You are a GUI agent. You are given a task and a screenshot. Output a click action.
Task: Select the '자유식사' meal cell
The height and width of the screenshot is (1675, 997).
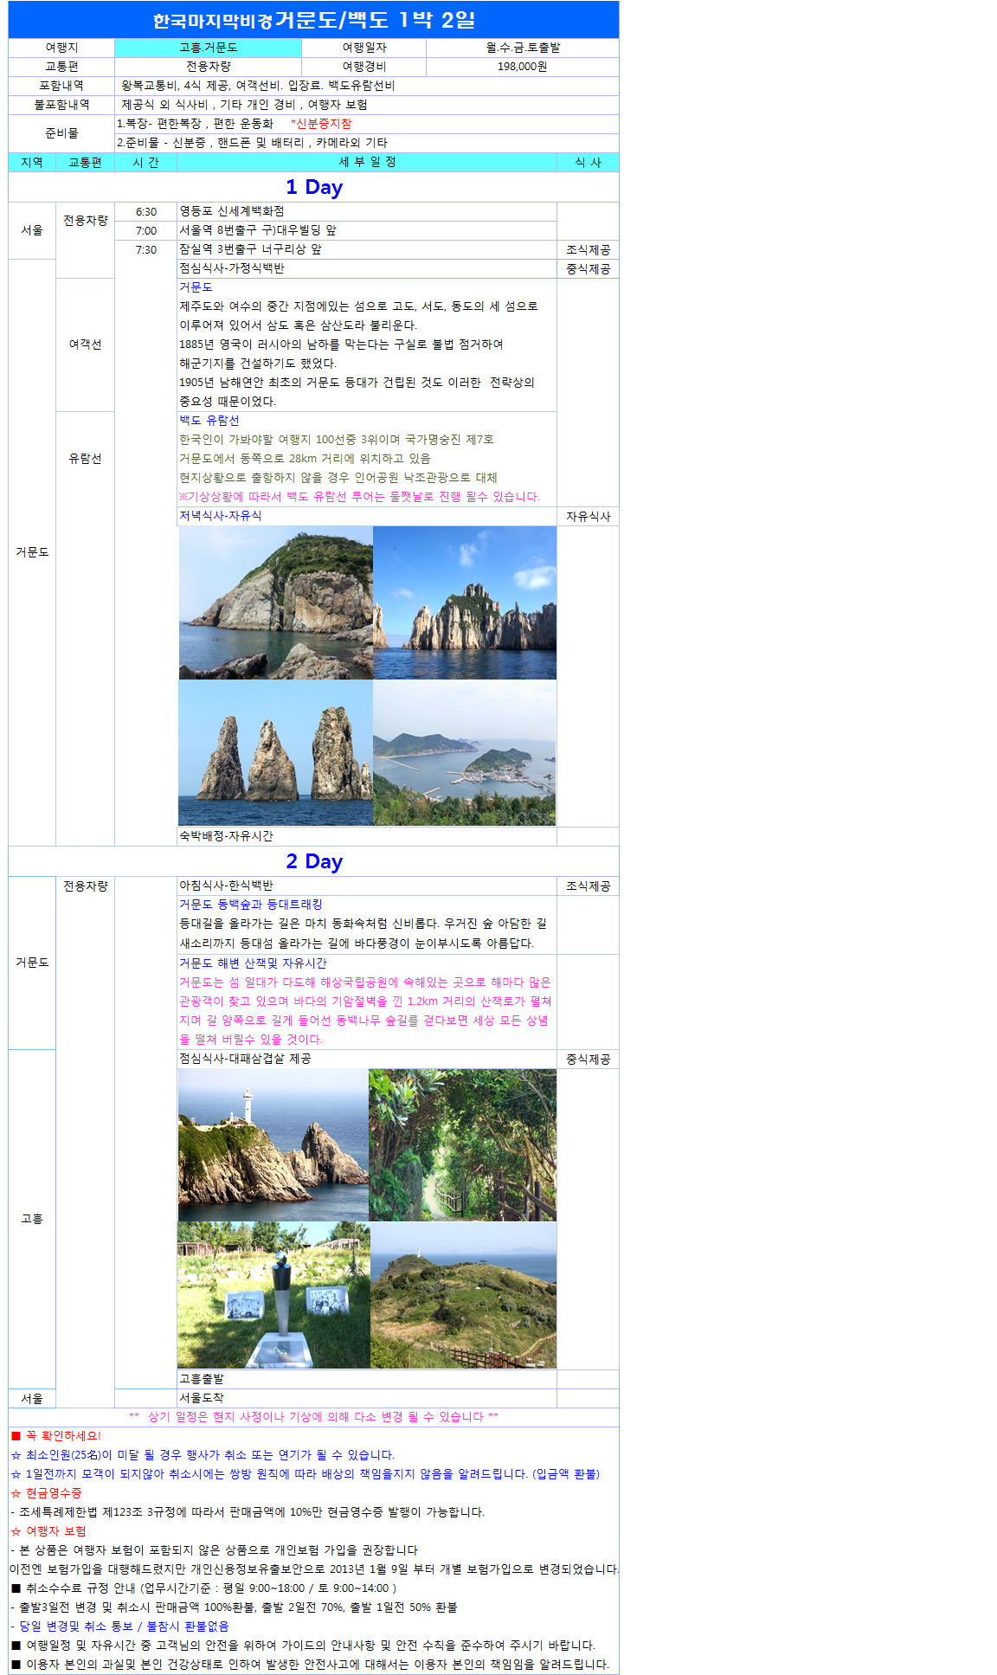coord(589,517)
